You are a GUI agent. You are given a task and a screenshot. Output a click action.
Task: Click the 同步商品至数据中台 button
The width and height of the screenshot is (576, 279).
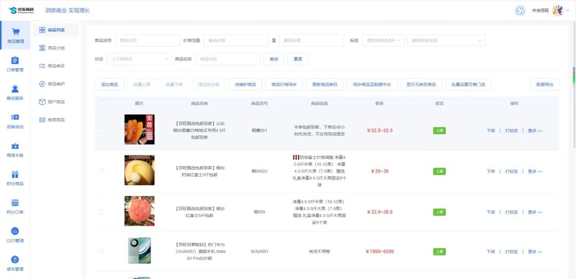point(372,84)
